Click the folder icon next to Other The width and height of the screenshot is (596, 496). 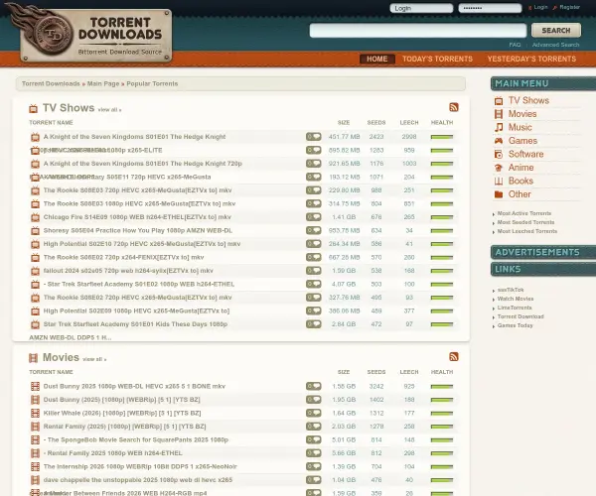click(499, 194)
